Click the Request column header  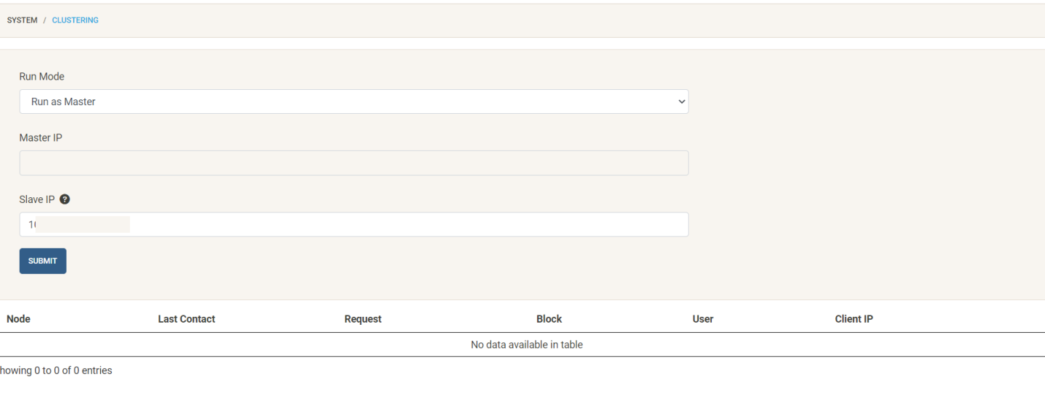click(x=363, y=319)
